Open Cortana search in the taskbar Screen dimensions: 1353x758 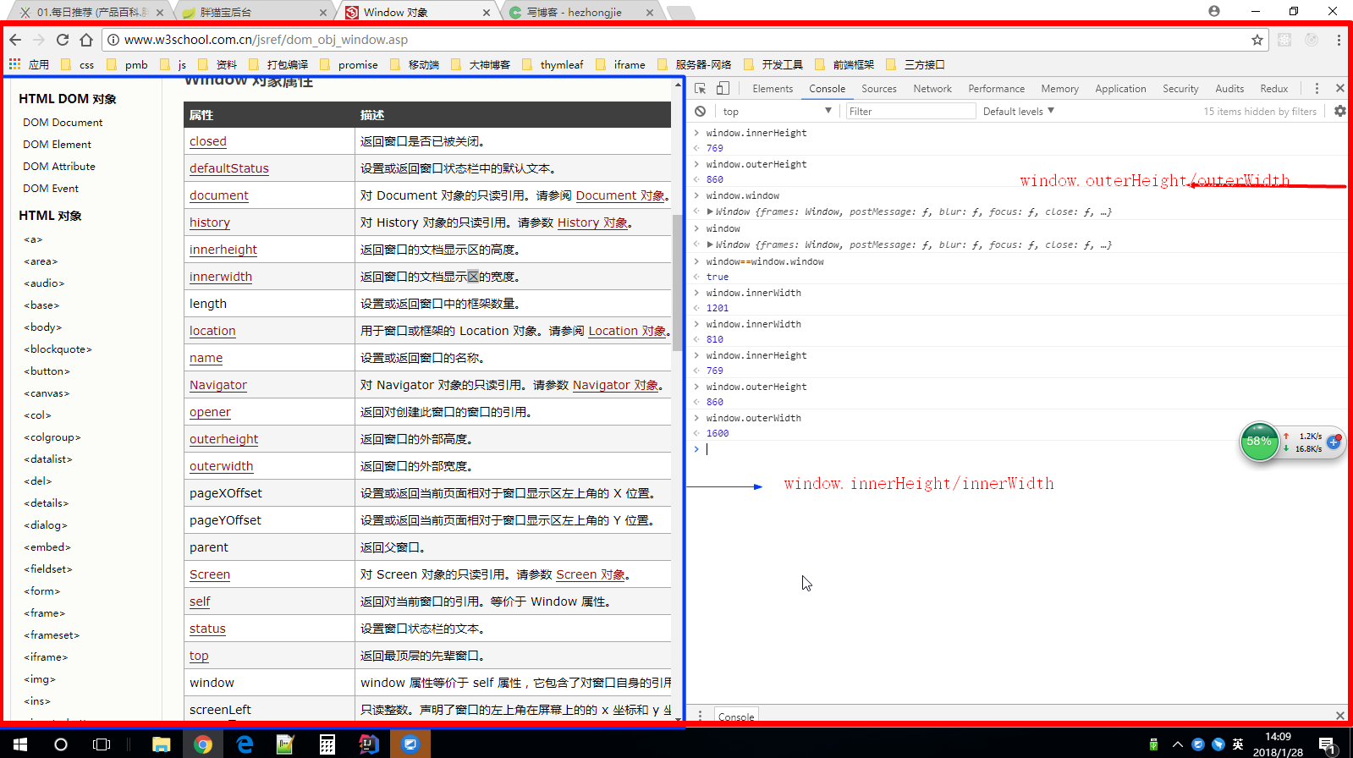click(61, 744)
